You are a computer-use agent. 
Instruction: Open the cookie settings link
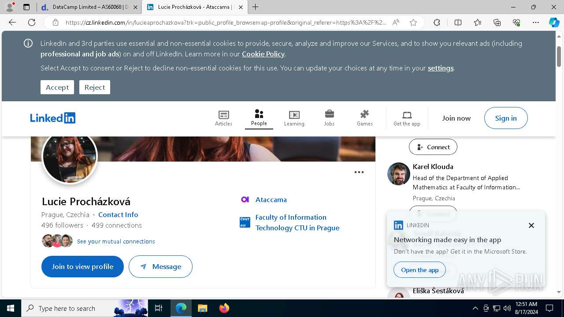tap(441, 68)
